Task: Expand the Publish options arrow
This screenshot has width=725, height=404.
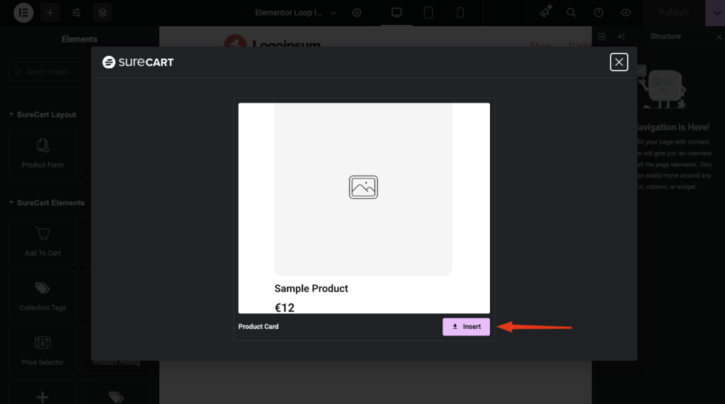Action: click(715, 13)
